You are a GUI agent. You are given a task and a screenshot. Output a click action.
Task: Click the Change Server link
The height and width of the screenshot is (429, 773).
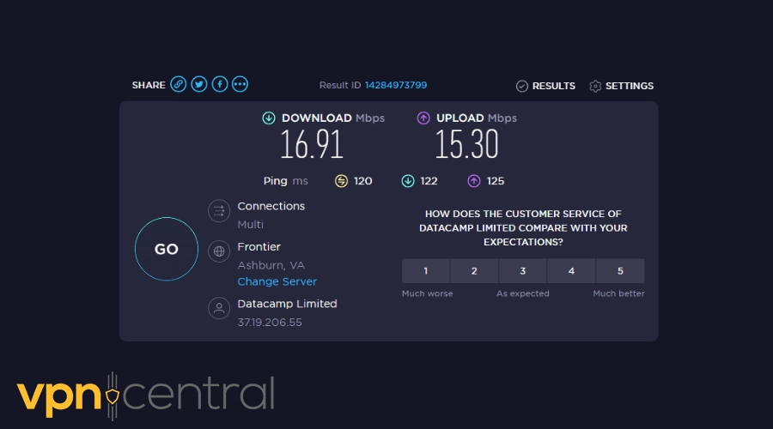[277, 281]
